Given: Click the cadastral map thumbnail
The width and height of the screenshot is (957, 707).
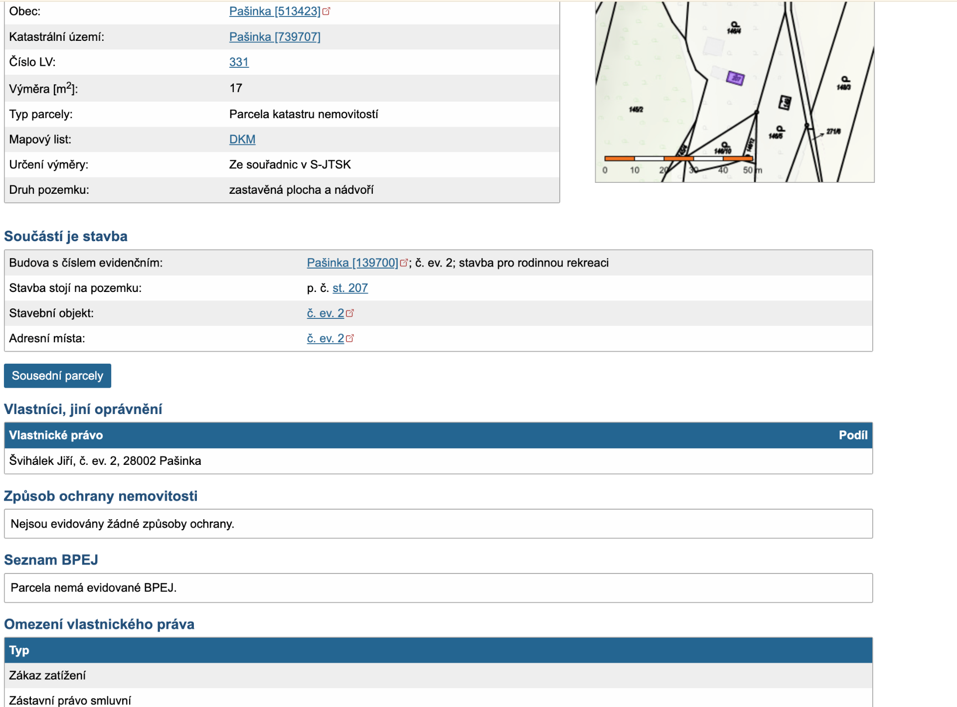Looking at the screenshot, I should coord(735,92).
